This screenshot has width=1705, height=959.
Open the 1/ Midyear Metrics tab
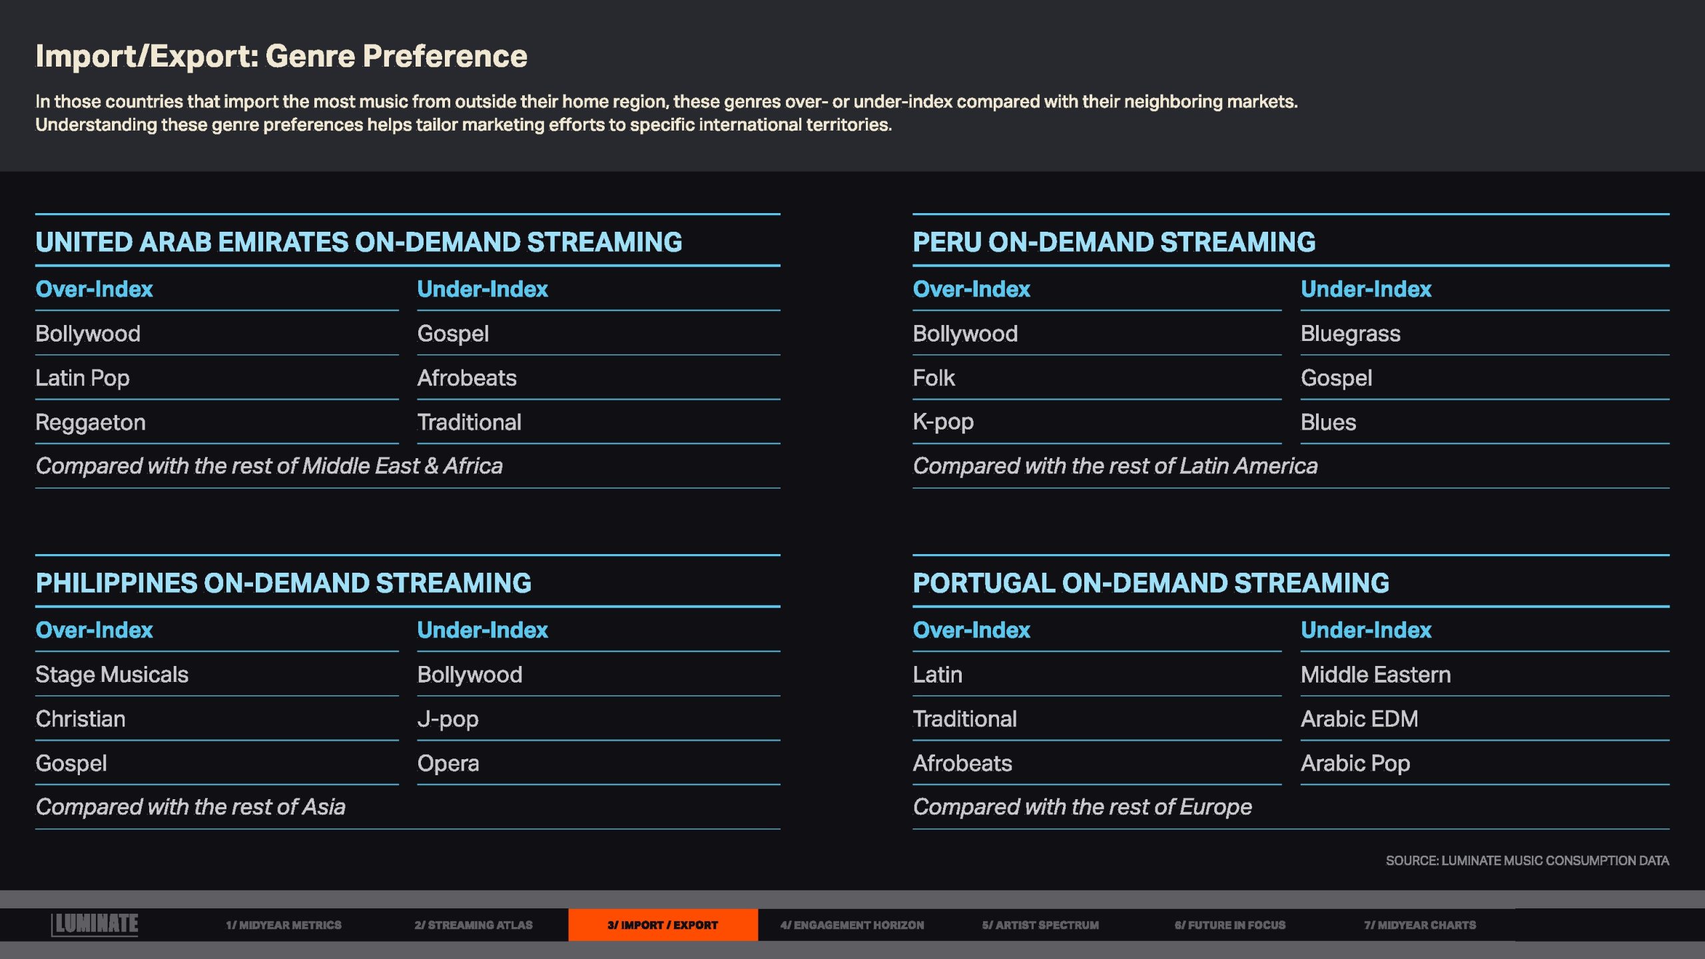(283, 925)
